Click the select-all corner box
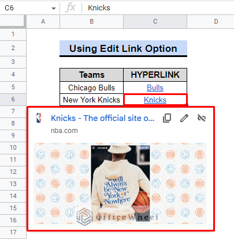 [x=13, y=21]
